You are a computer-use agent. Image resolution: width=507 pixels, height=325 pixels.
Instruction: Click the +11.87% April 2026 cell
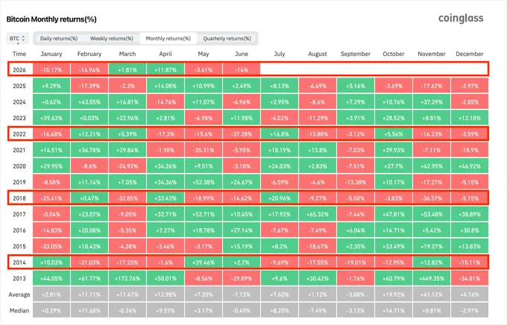[x=166, y=70]
